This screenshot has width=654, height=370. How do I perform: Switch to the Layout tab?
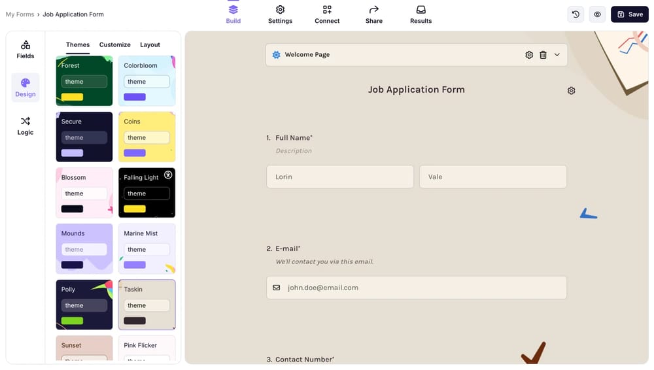(150, 44)
